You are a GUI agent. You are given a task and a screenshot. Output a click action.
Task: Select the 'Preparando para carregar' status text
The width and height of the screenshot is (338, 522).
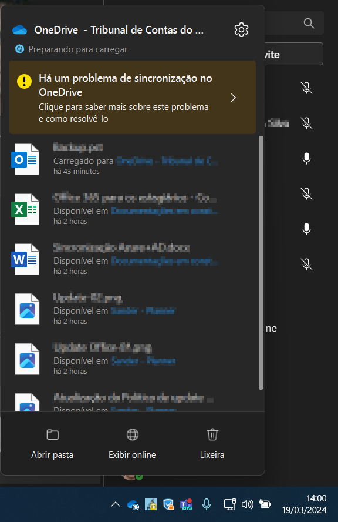point(78,49)
